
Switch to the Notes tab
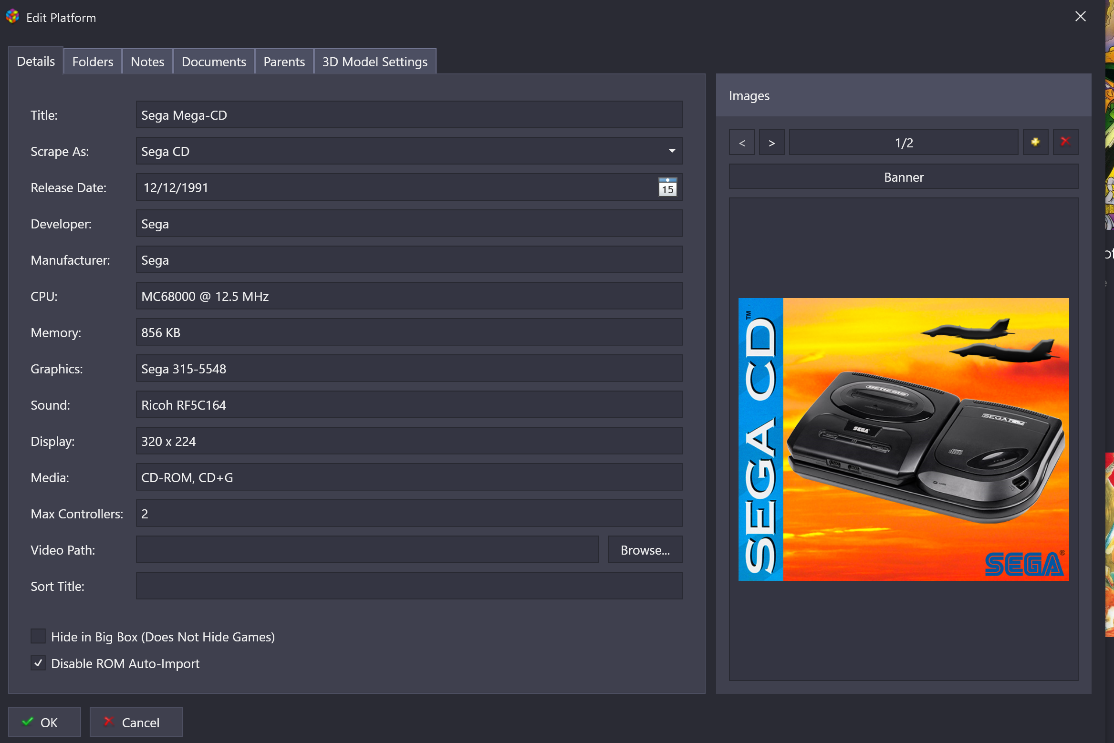[147, 62]
